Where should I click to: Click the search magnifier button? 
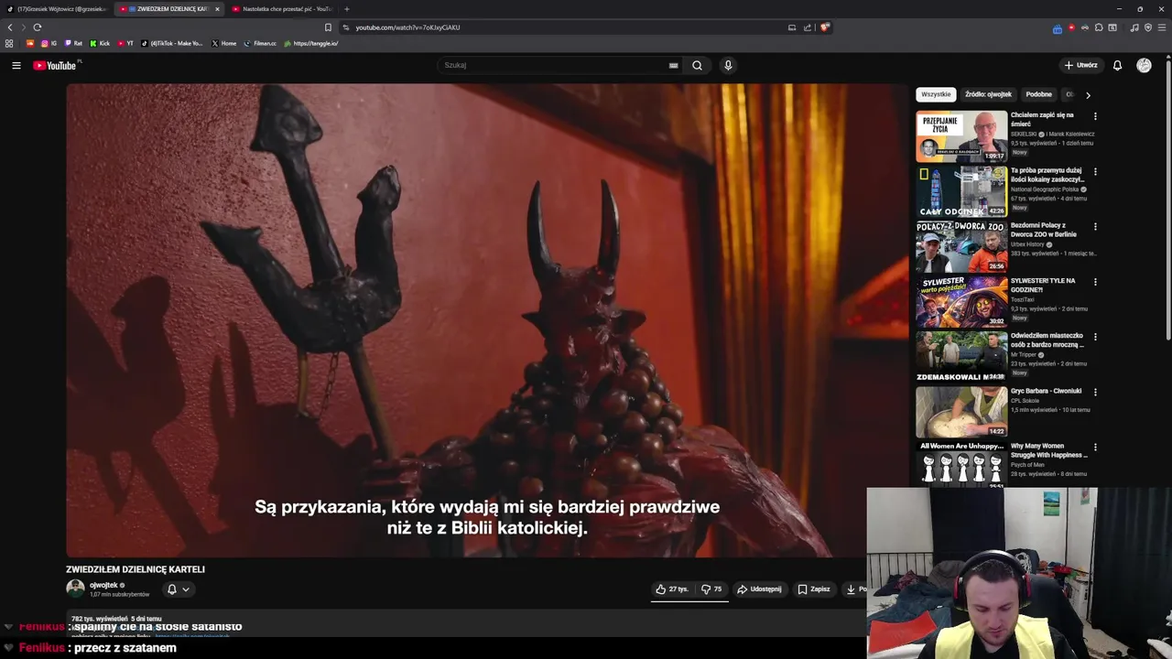tap(697, 65)
